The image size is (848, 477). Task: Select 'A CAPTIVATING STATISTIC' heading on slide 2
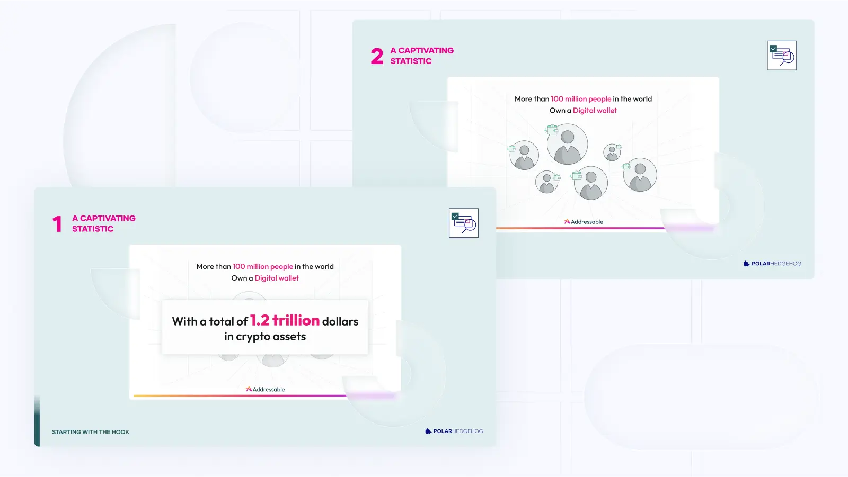coord(422,56)
